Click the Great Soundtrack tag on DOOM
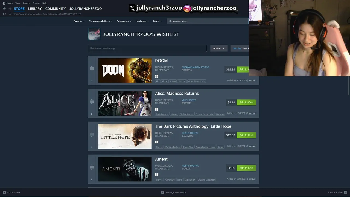This screenshot has width=350, height=197. pos(196,81)
